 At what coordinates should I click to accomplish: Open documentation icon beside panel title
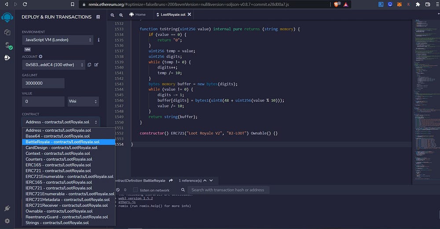point(98,17)
